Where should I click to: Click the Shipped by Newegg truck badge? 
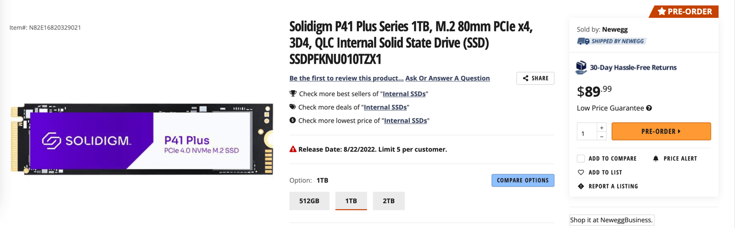click(x=611, y=41)
